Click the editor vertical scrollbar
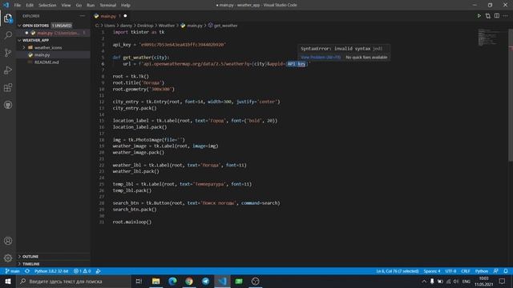This screenshot has height=288, width=513. coord(511,94)
